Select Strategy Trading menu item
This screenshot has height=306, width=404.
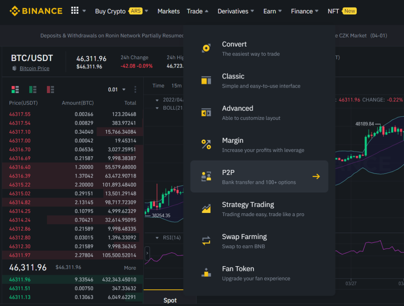tap(259, 209)
